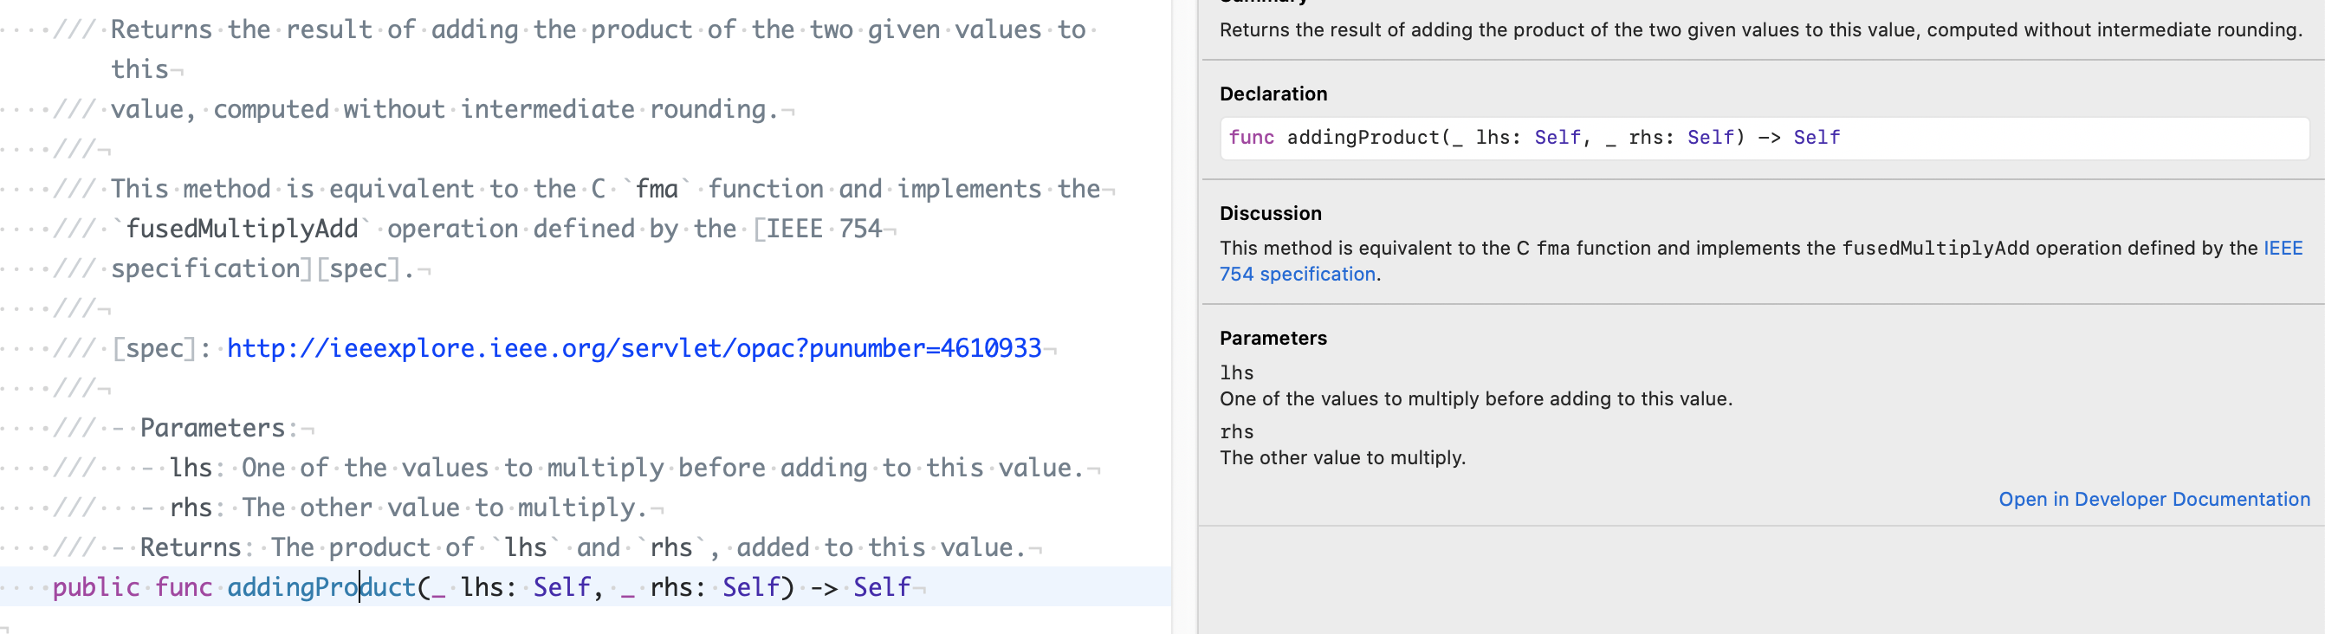The width and height of the screenshot is (2325, 634).
Task: Click the 'Discussion' heading in Quick Help
Action: 1270,214
